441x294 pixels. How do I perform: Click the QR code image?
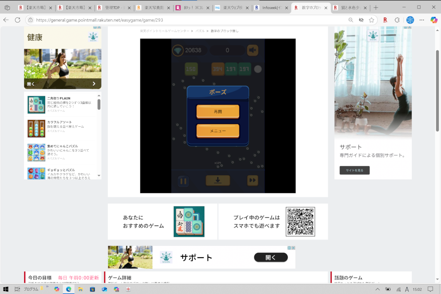click(x=300, y=222)
